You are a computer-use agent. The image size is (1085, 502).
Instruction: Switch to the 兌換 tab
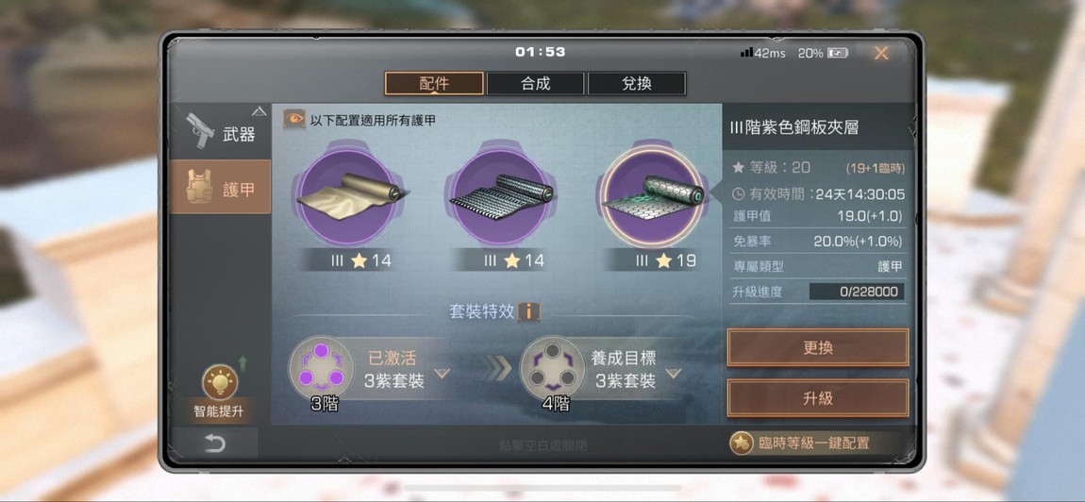637,84
